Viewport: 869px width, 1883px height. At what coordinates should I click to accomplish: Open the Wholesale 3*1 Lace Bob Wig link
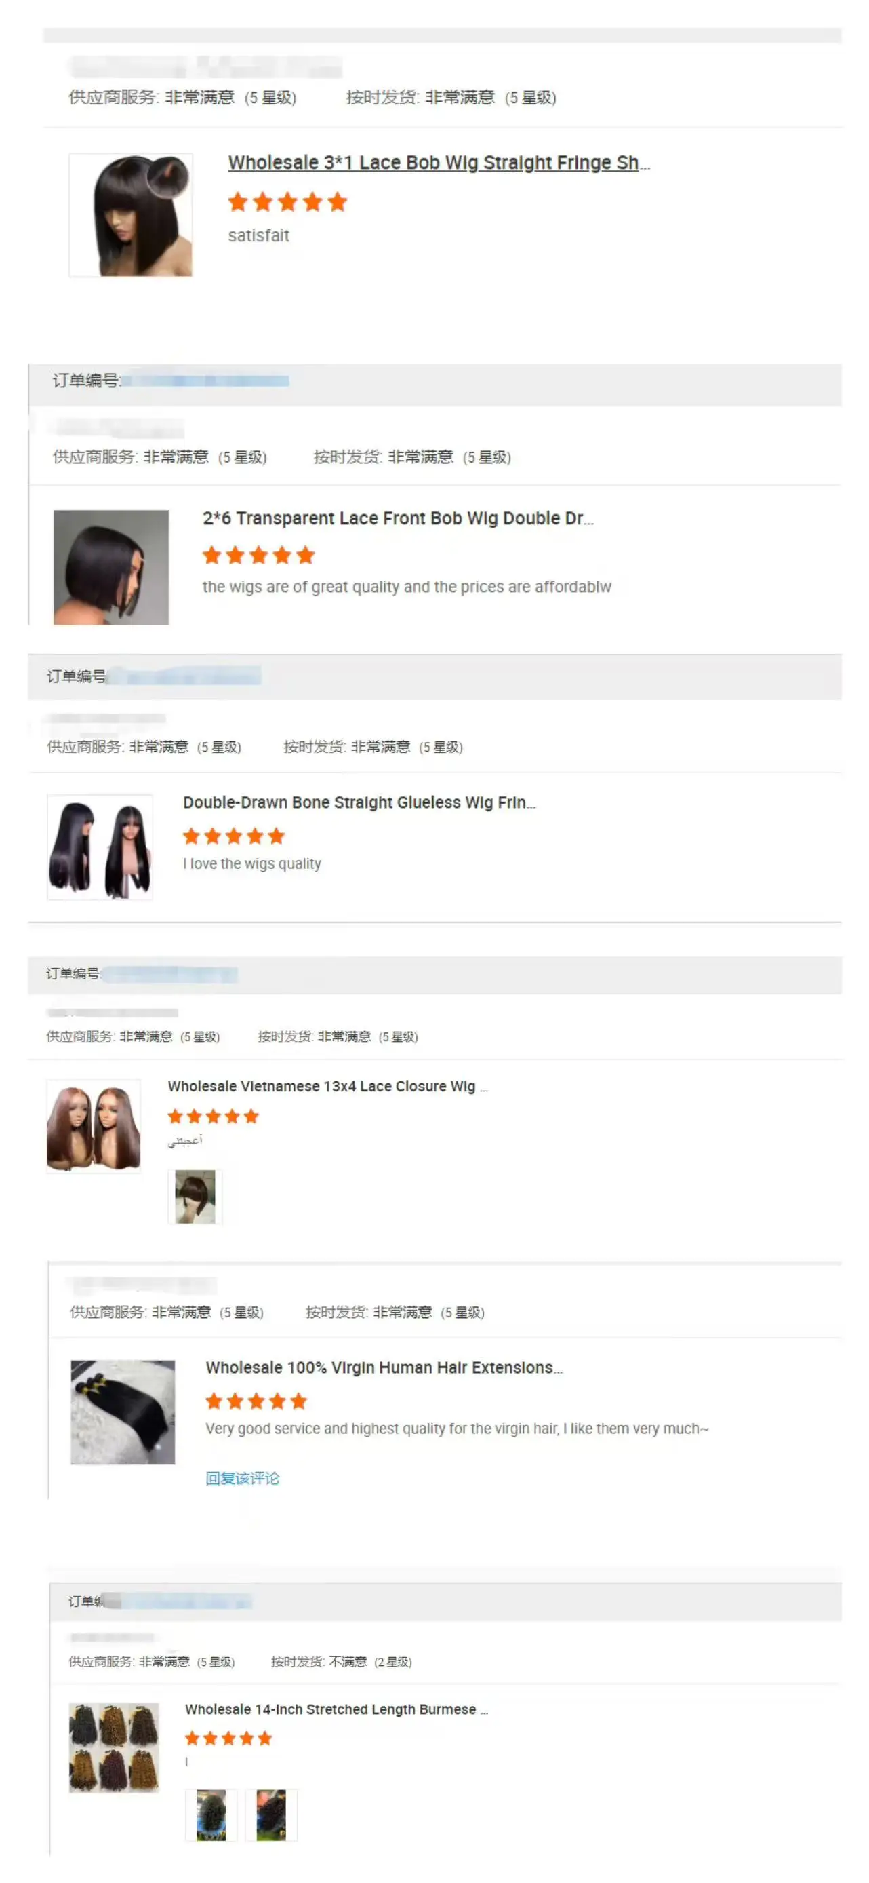(438, 162)
